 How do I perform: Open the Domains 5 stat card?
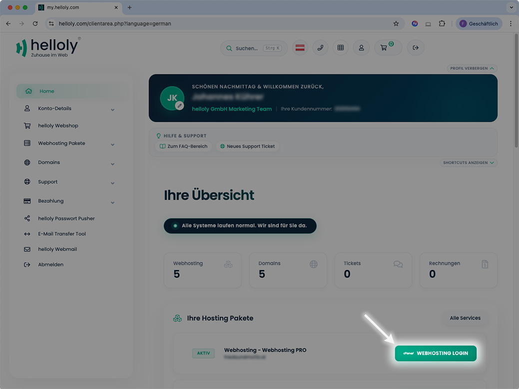tap(288, 270)
